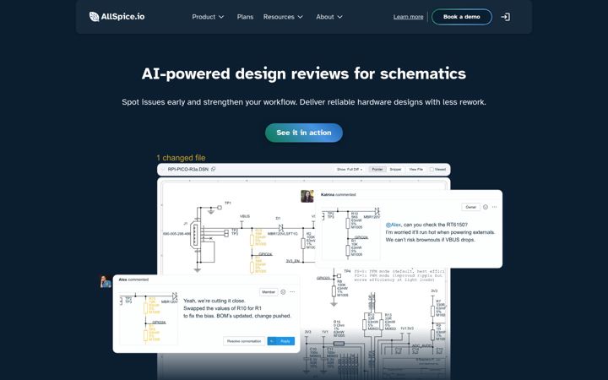Image resolution: width=608 pixels, height=380 pixels.
Task: Click the sign-in arrow icon
Action: [x=505, y=17]
